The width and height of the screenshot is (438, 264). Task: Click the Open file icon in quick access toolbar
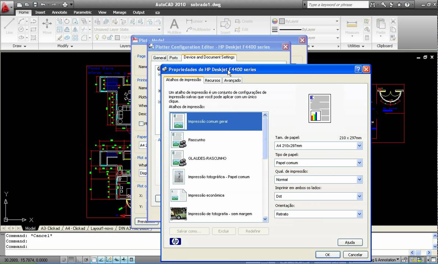coord(27,4)
